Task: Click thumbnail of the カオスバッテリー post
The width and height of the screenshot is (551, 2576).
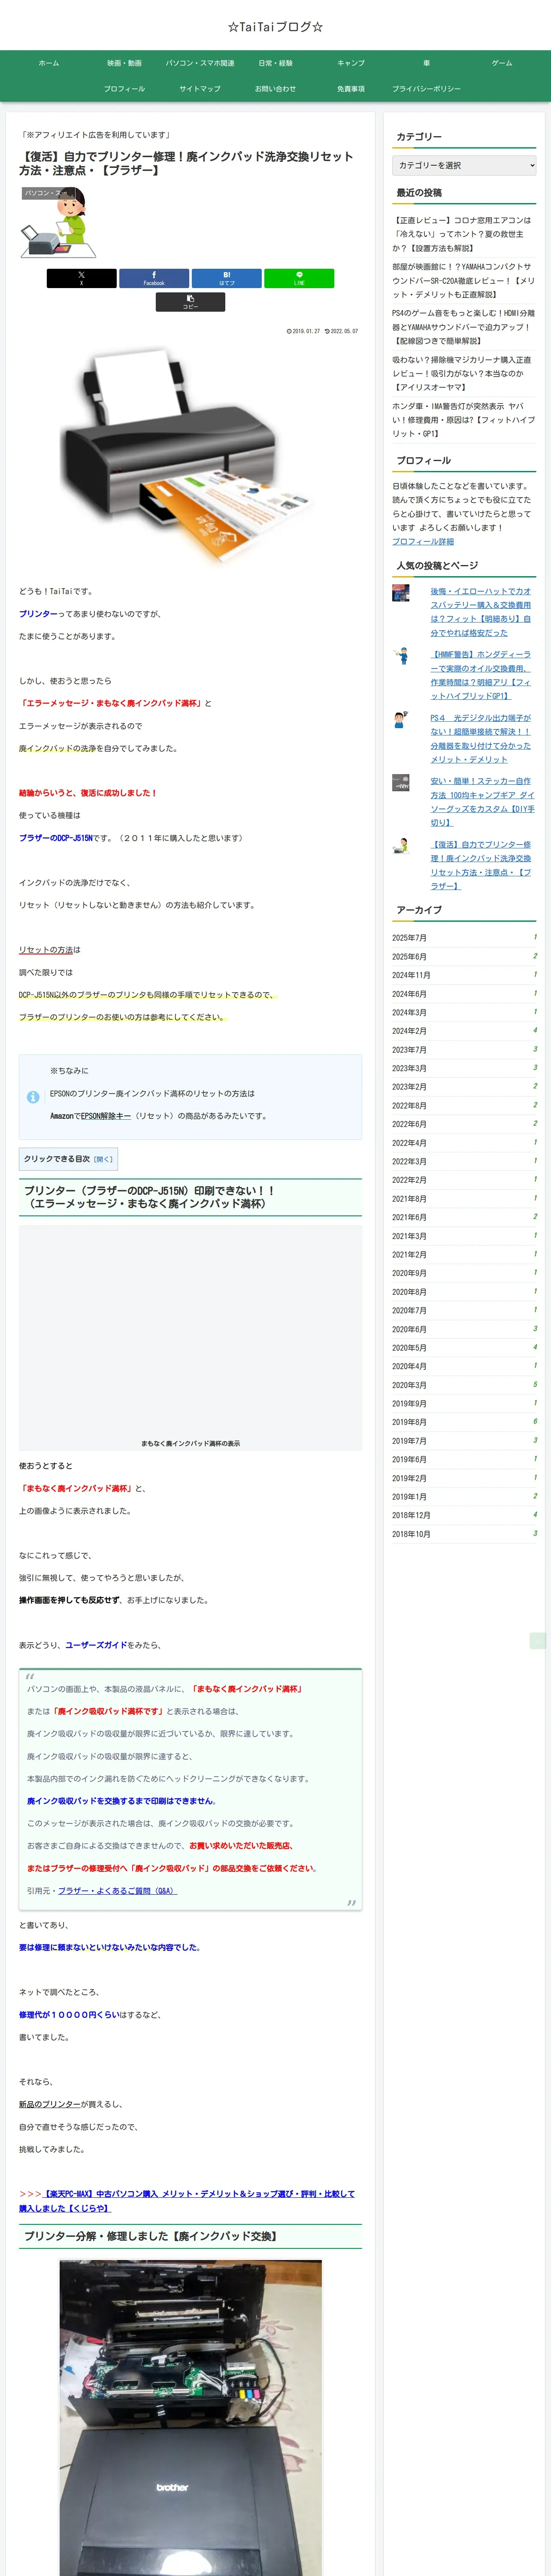Action: pos(401,593)
